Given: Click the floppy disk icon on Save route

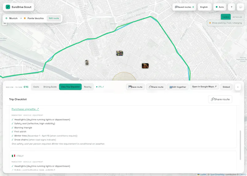Looking at the screenshot, I should point(130,87).
